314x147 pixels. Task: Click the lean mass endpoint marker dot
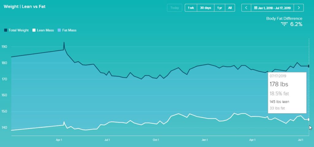[x=309, y=120]
